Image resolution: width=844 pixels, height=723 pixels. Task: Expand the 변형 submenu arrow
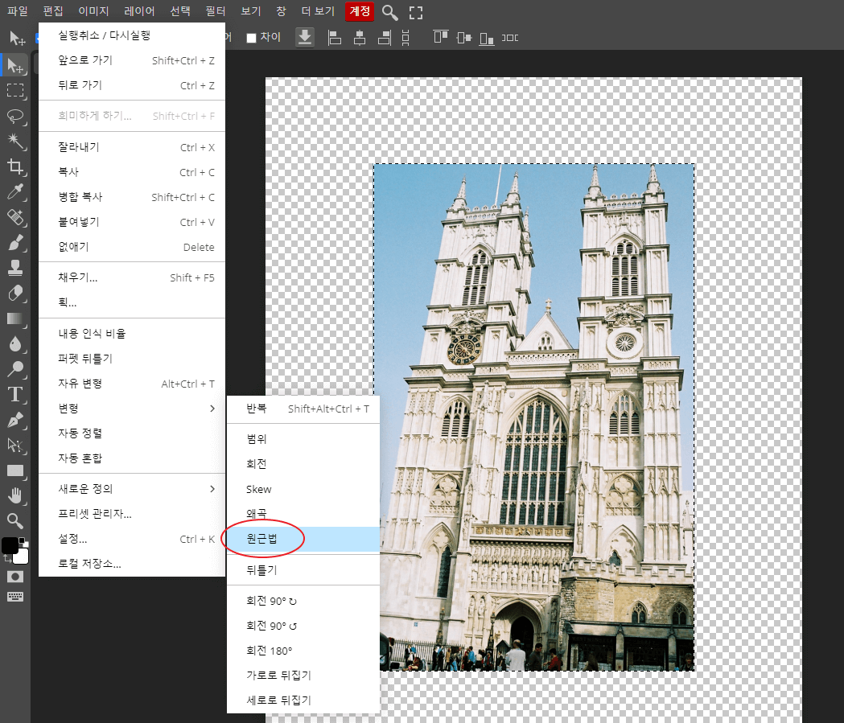click(212, 409)
